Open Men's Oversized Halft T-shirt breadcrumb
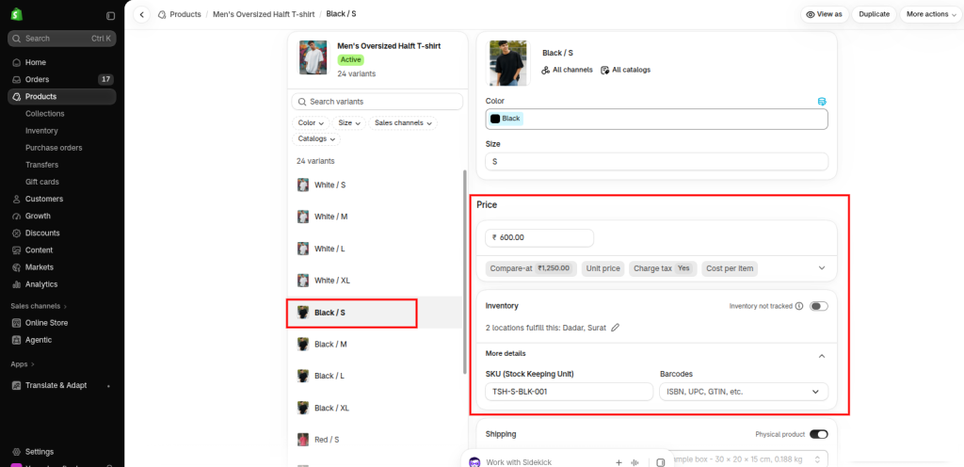Viewport: 964px width, 467px height. click(x=264, y=14)
